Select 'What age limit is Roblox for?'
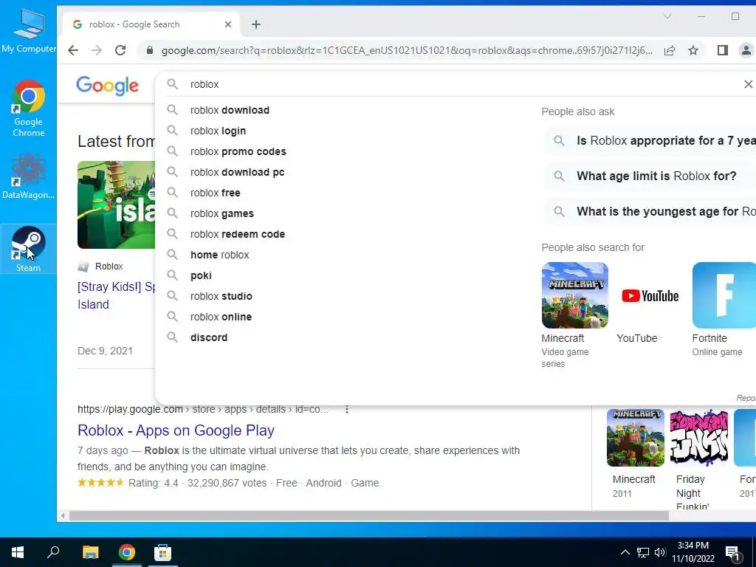This screenshot has width=756, height=567. pos(650,176)
